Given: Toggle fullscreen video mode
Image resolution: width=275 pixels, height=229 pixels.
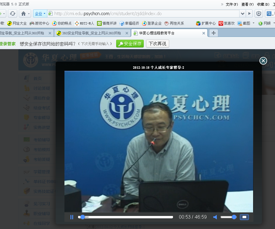Looking at the screenshot, I should [x=244, y=217].
